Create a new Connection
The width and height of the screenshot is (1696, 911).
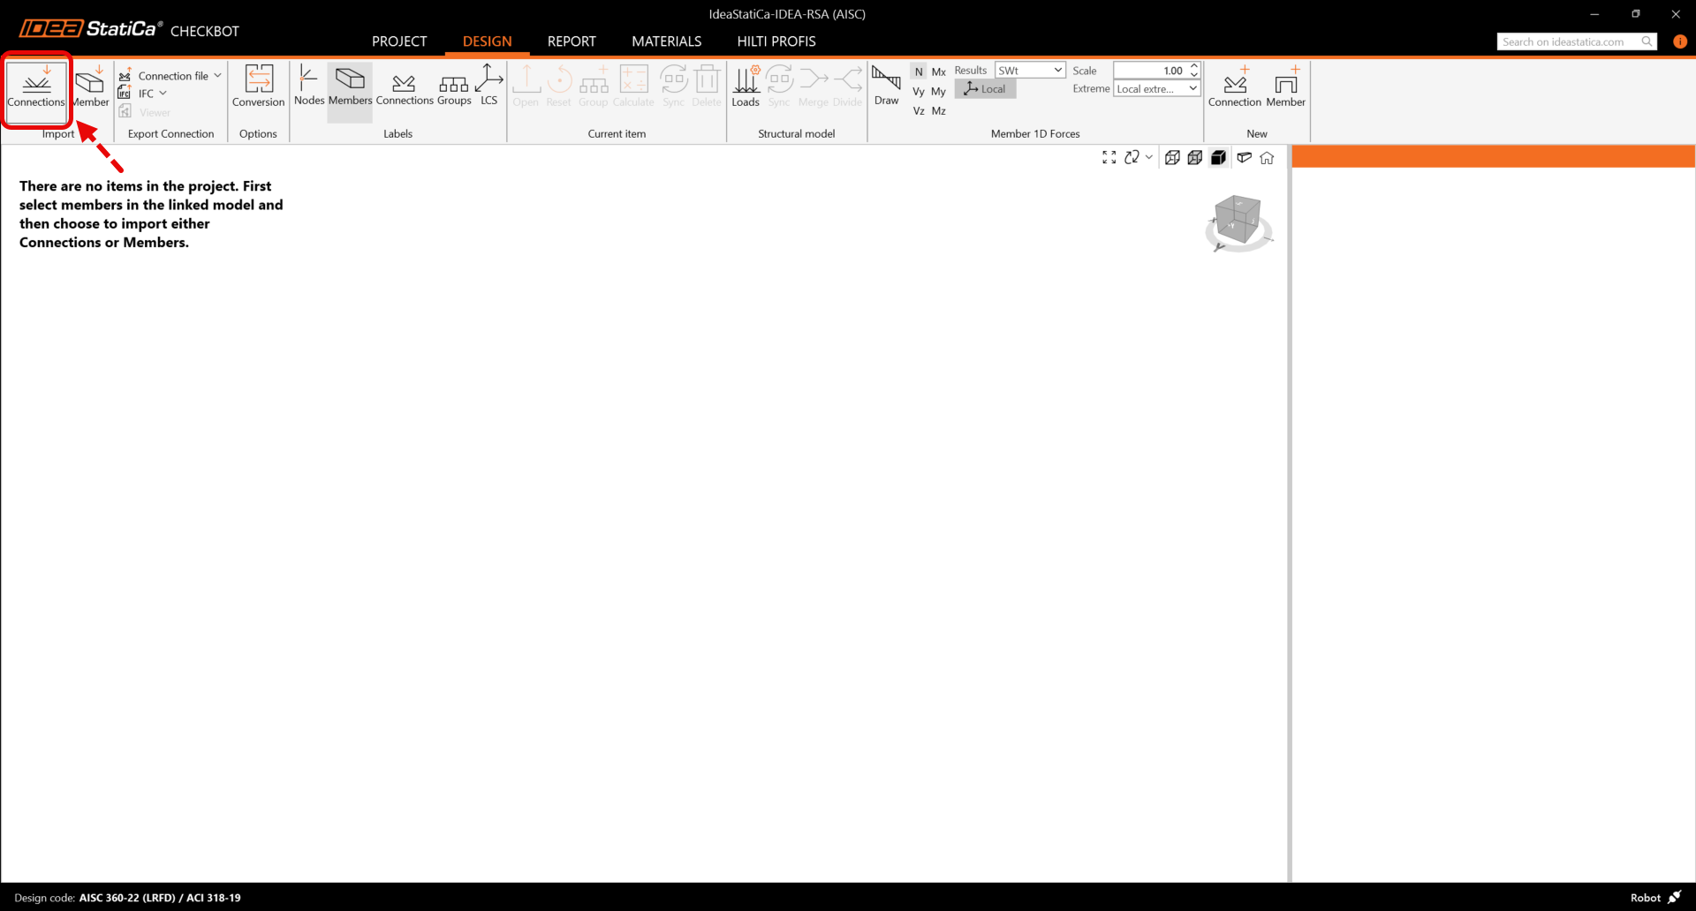click(x=1234, y=87)
